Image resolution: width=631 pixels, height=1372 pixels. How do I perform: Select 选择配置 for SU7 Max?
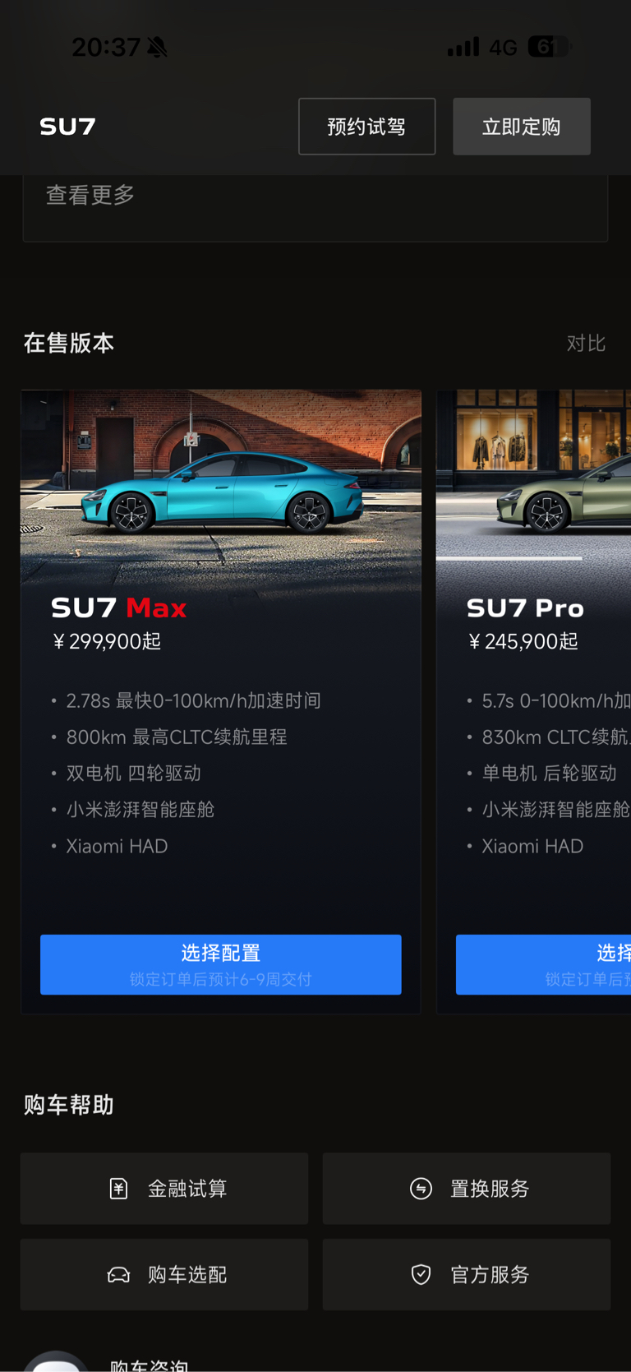point(221,964)
